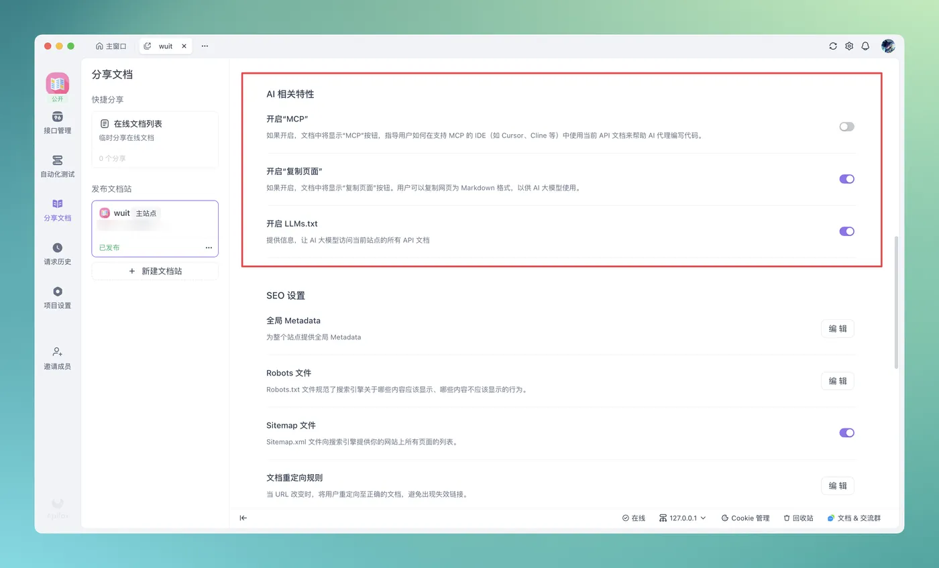This screenshot has width=939, height=568.
Task: Click the 在线 status indicator
Action: (x=634, y=518)
